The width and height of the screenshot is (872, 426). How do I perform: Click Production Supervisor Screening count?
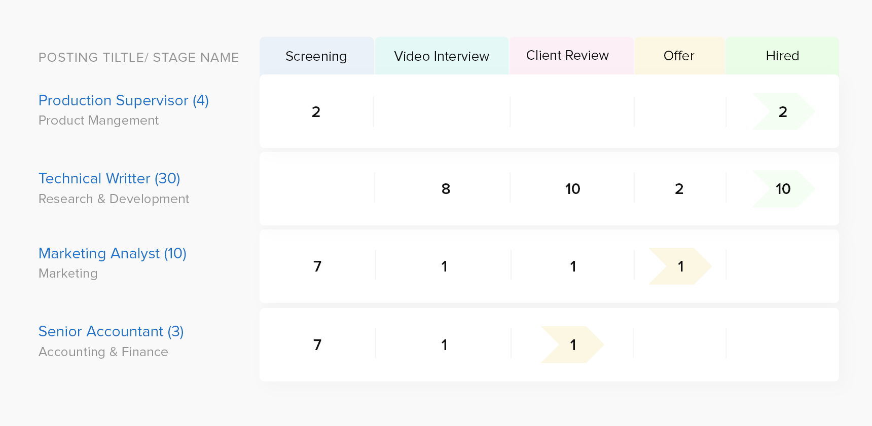(316, 112)
